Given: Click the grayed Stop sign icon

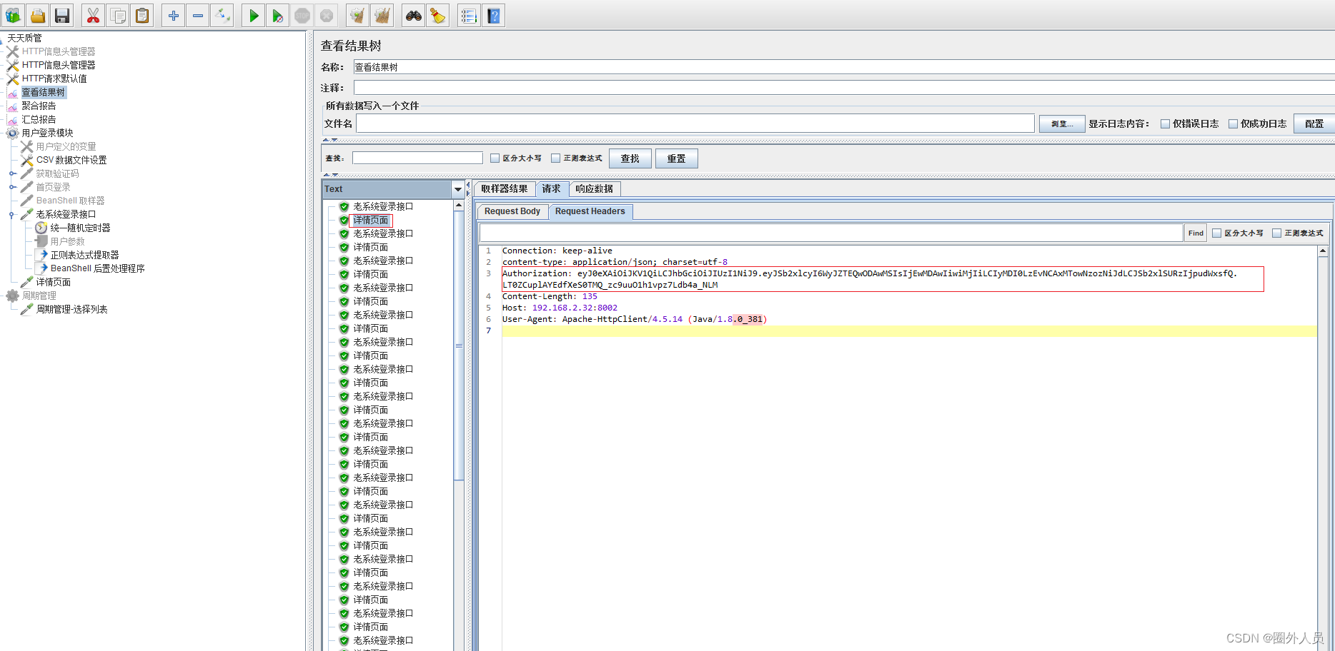Looking at the screenshot, I should [302, 15].
